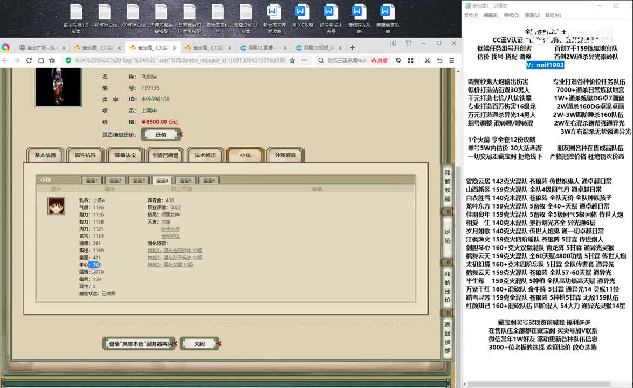Open the 装备法宝 tab
The width and height of the screenshot is (633, 388).
[x=125, y=155]
